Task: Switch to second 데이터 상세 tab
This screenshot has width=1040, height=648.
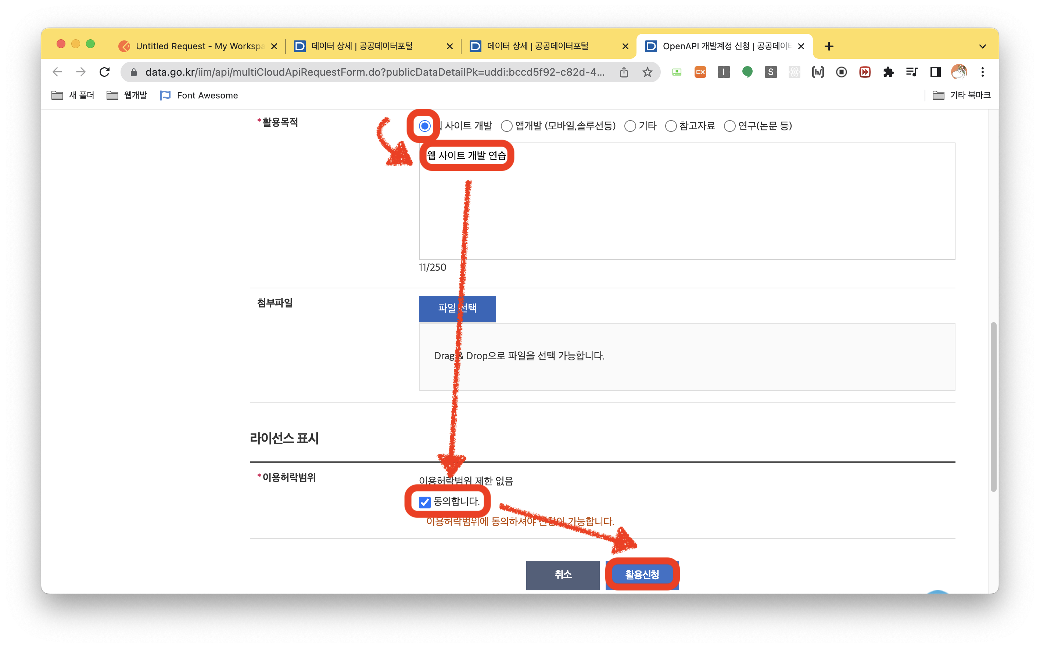Action: [548, 46]
